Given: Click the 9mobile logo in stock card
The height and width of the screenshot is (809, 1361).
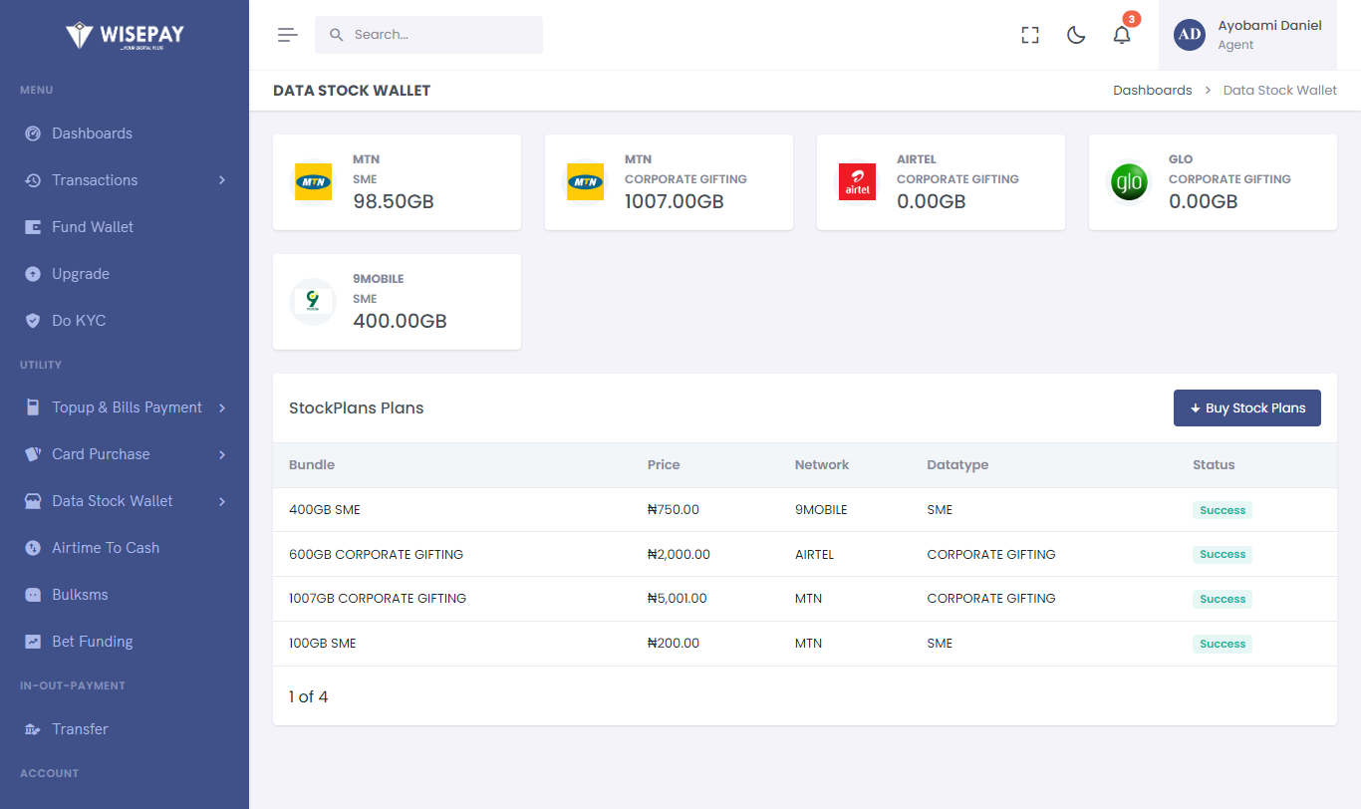Looking at the screenshot, I should pos(313,302).
